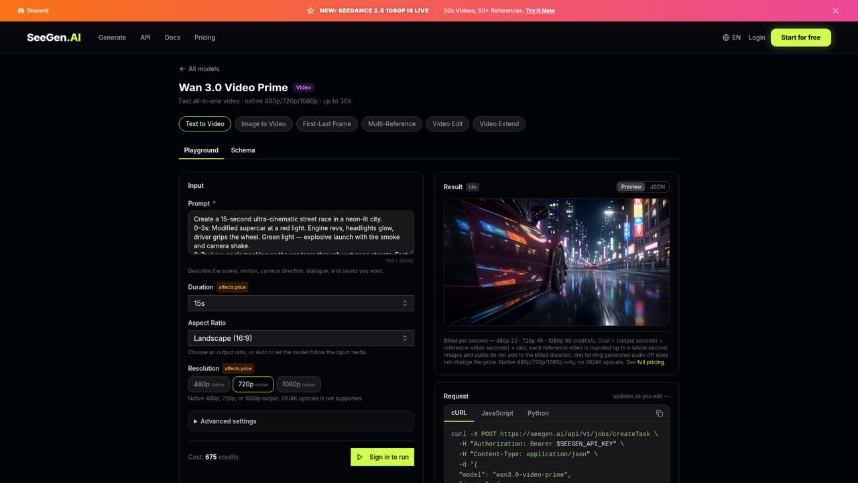Click the street race preview image
Screen dimensions: 858x483
(556, 262)
